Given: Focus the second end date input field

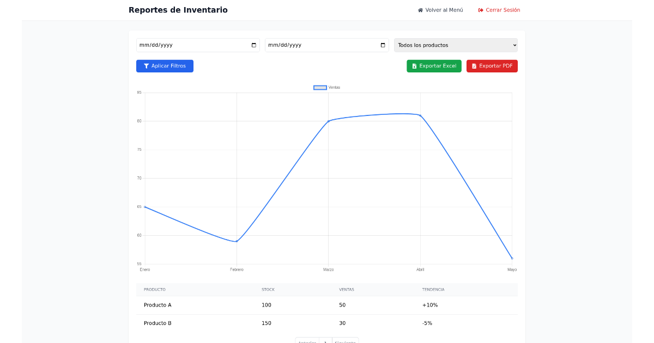Looking at the screenshot, I should tap(322, 45).
